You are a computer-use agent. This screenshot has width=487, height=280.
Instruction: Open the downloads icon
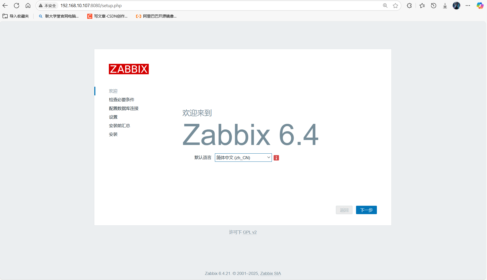pyautogui.click(x=445, y=6)
